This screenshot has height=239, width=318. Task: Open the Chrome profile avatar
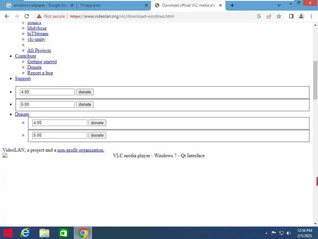click(x=301, y=16)
